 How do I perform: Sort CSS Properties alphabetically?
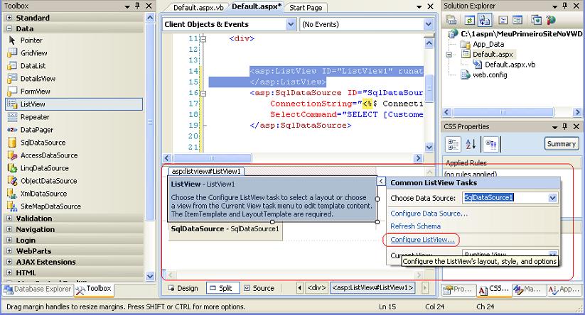[x=470, y=144]
